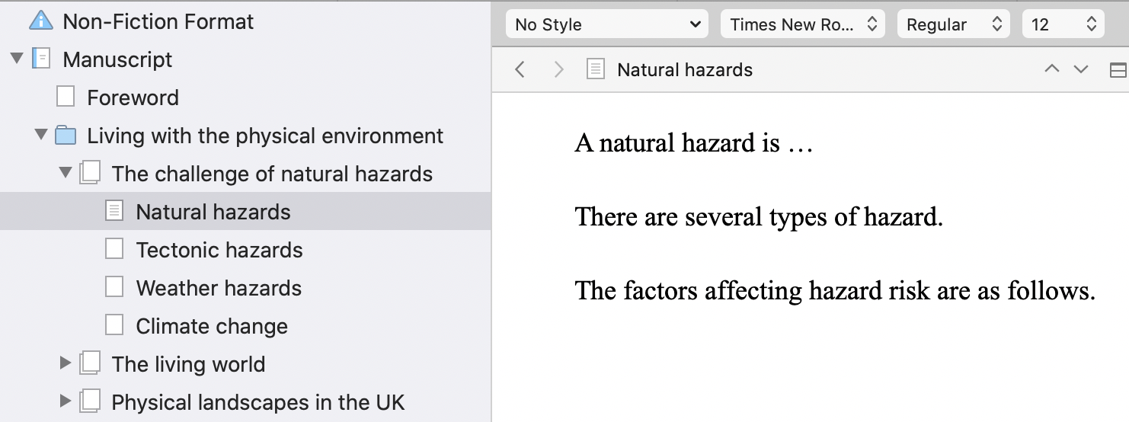Collapse the Manuscript tree

coord(17,59)
